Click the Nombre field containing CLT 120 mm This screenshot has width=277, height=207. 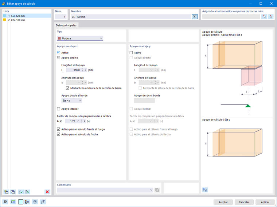tap(131, 17)
